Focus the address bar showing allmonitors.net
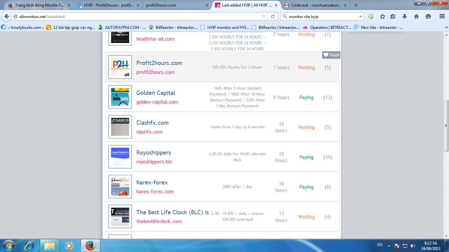This screenshot has height=252, width=449. [140, 16]
